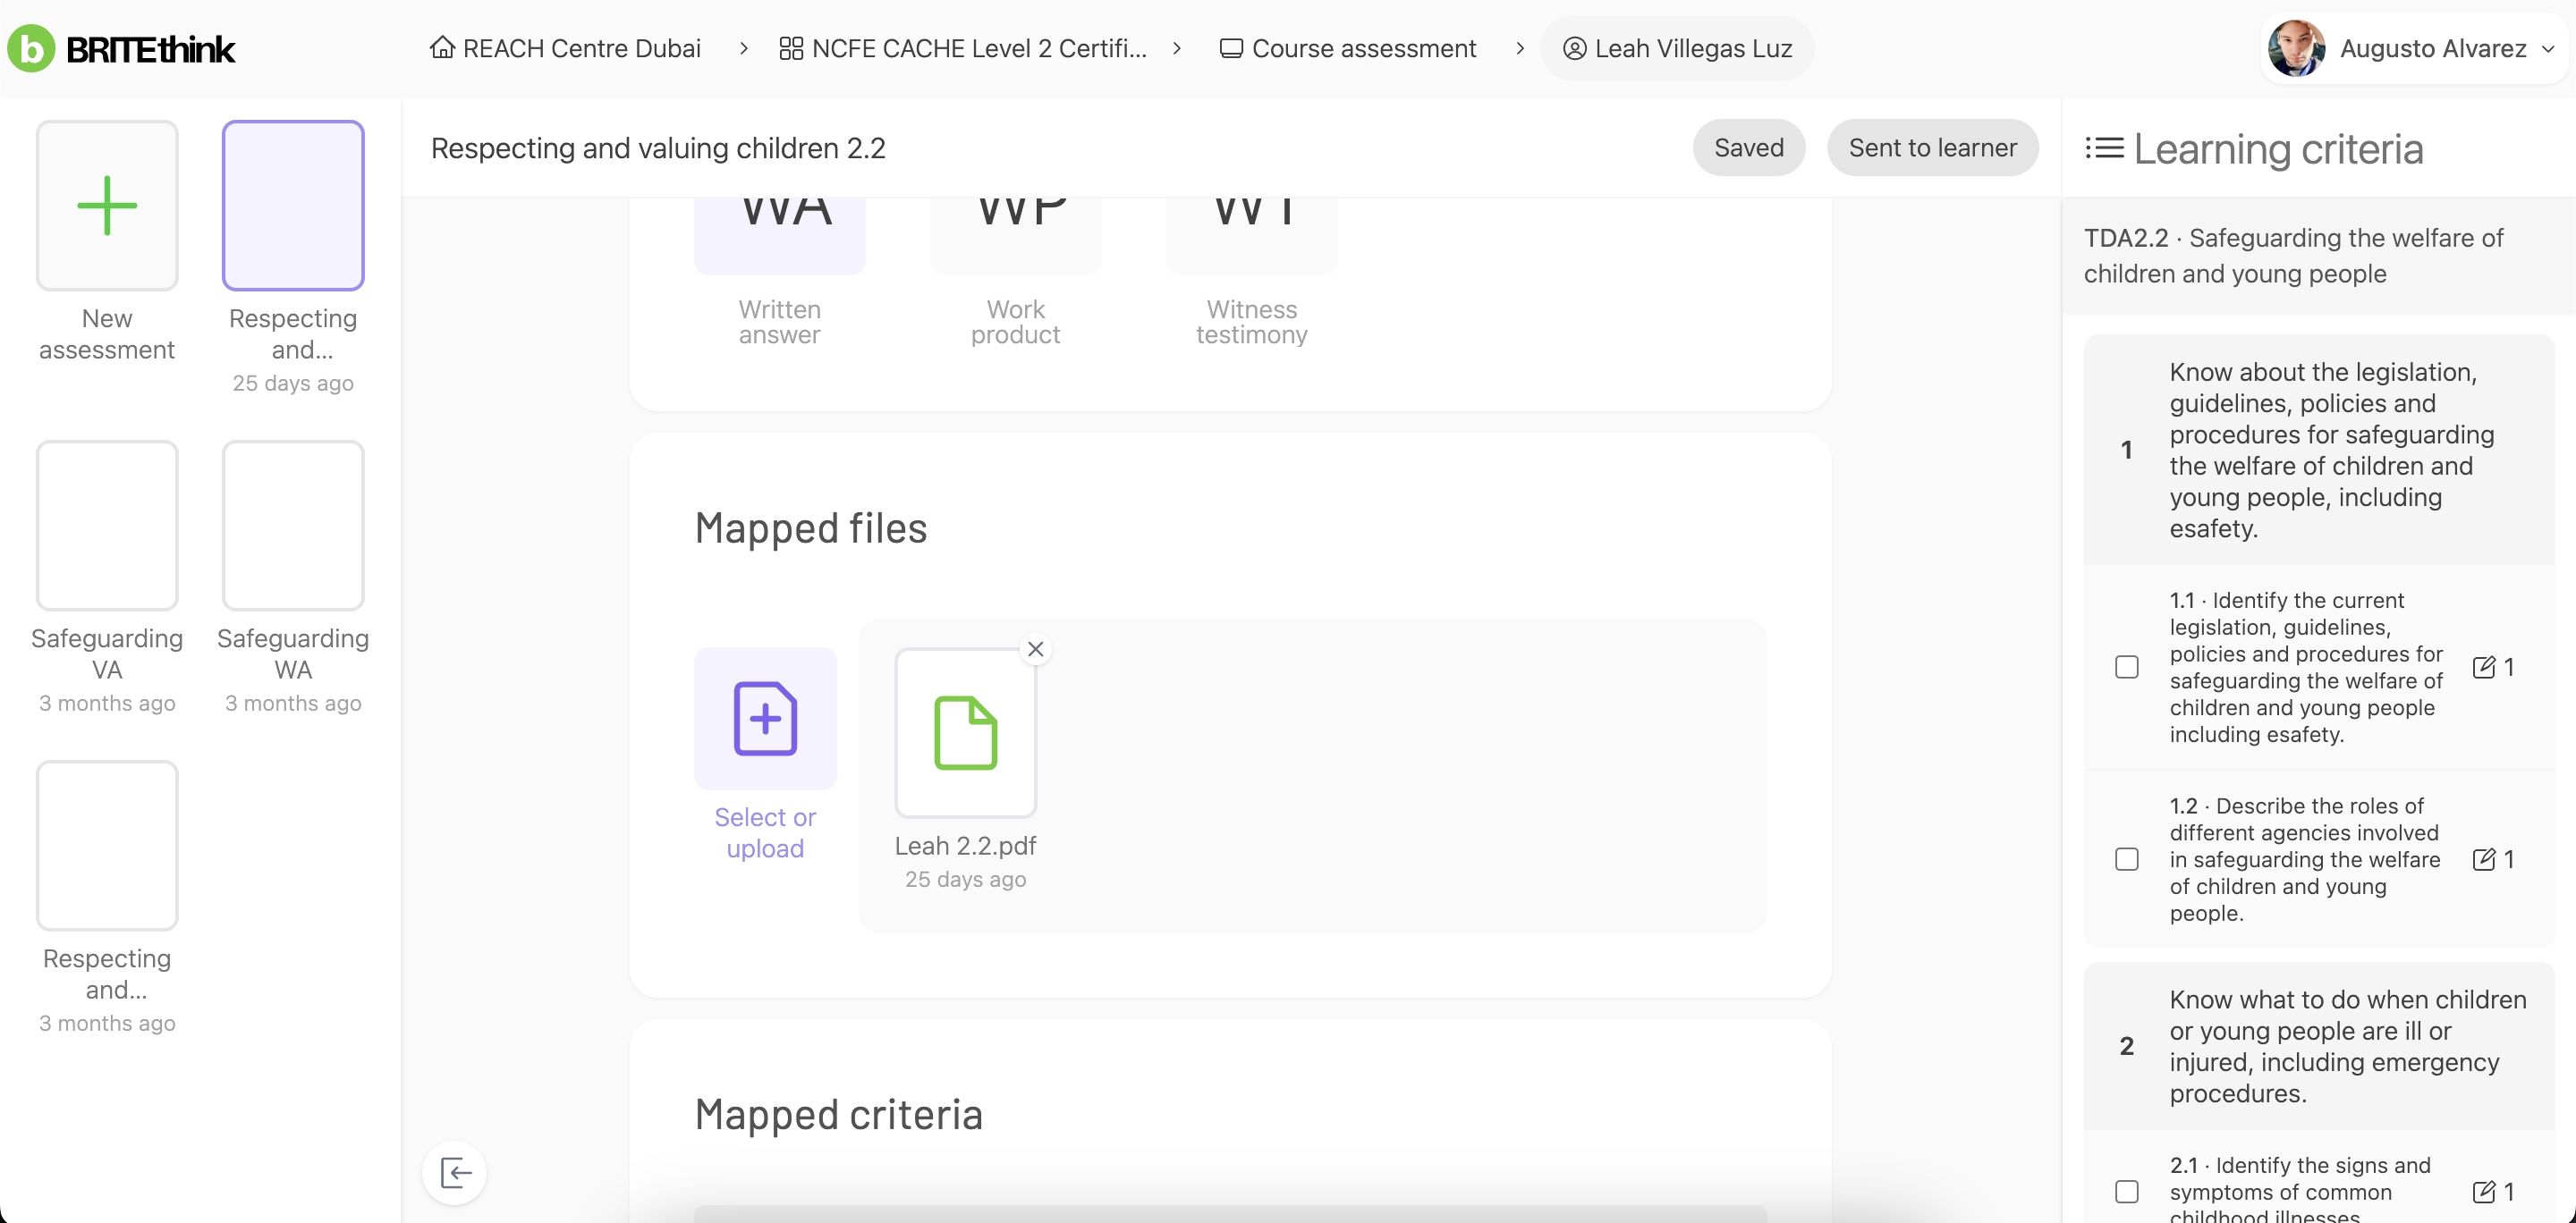This screenshot has width=2576, height=1223.
Task: Open learner Leah Villegas Luz breadcrumb
Action: click(x=1677, y=48)
